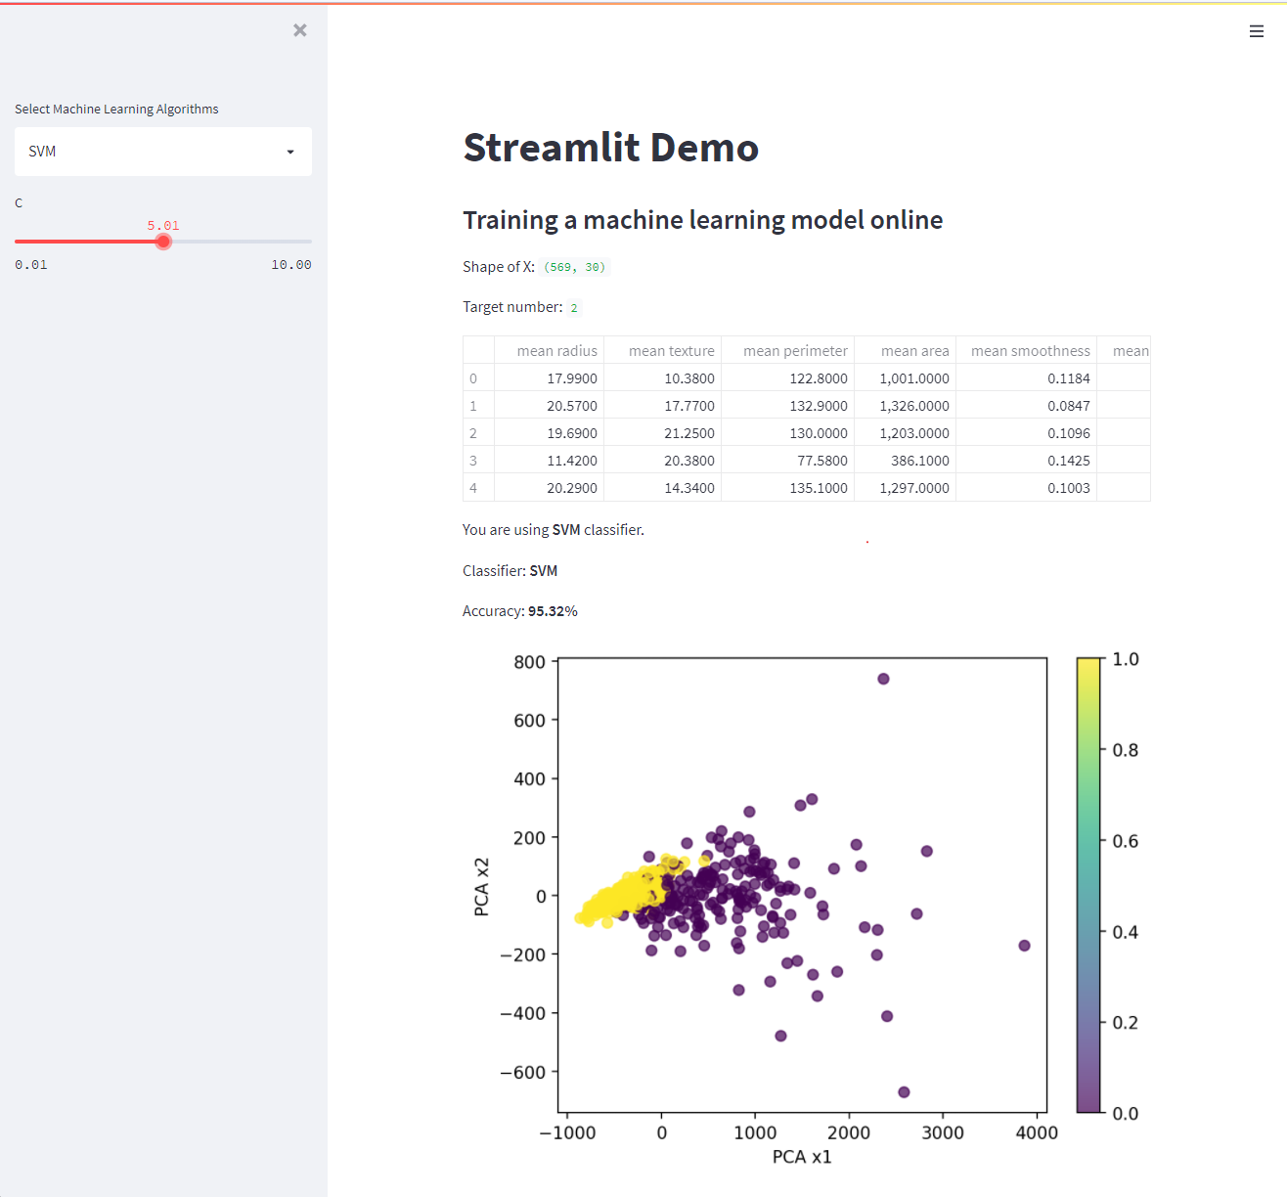The image size is (1287, 1197).
Task: Click the cell with value 20.5700
Action: pyautogui.click(x=550, y=406)
